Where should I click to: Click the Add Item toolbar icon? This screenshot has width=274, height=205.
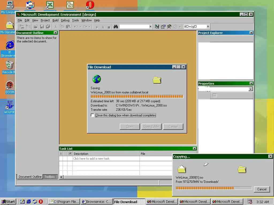click(x=28, y=27)
